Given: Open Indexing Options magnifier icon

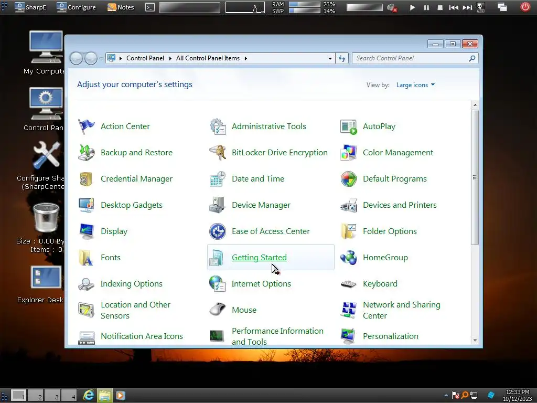Looking at the screenshot, I should pos(86,284).
